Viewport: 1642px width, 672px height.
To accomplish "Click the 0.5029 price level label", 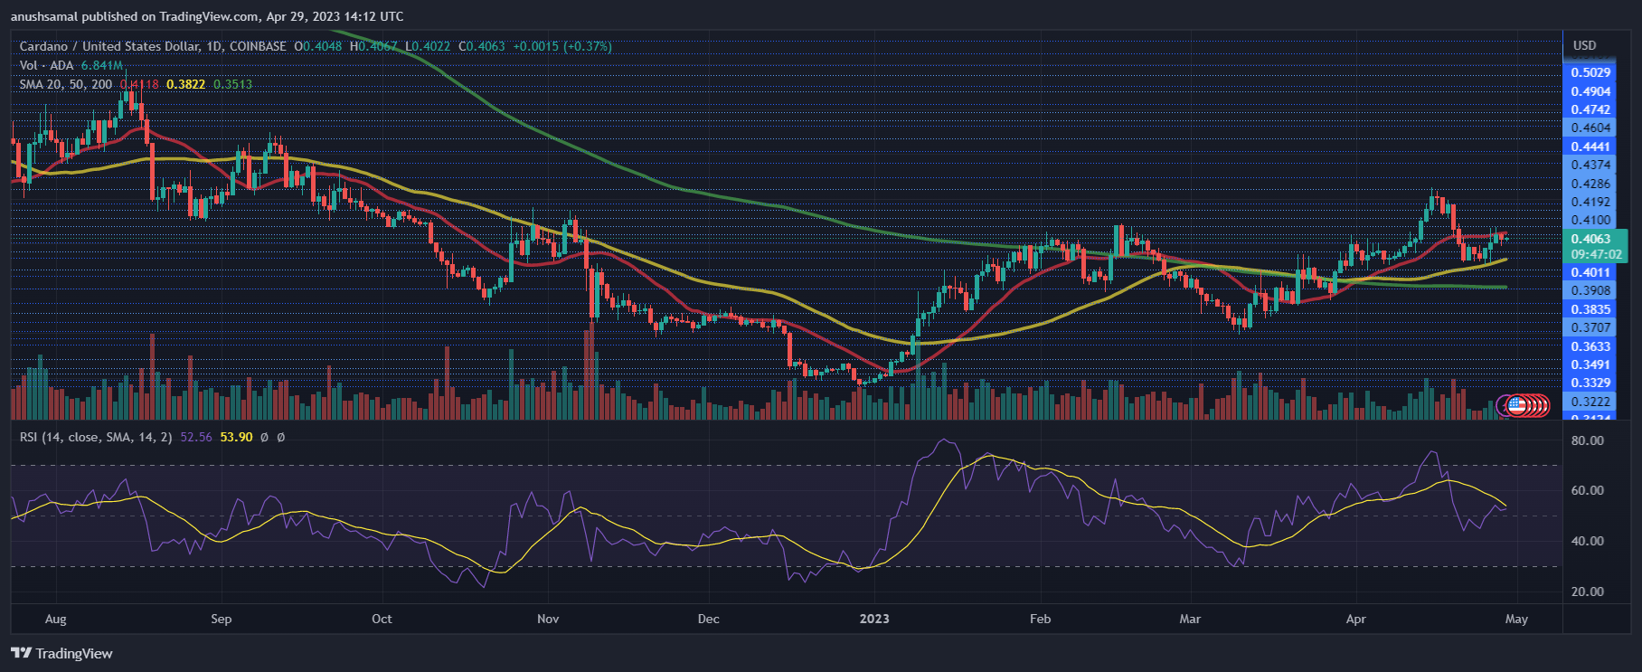I will click(1590, 72).
